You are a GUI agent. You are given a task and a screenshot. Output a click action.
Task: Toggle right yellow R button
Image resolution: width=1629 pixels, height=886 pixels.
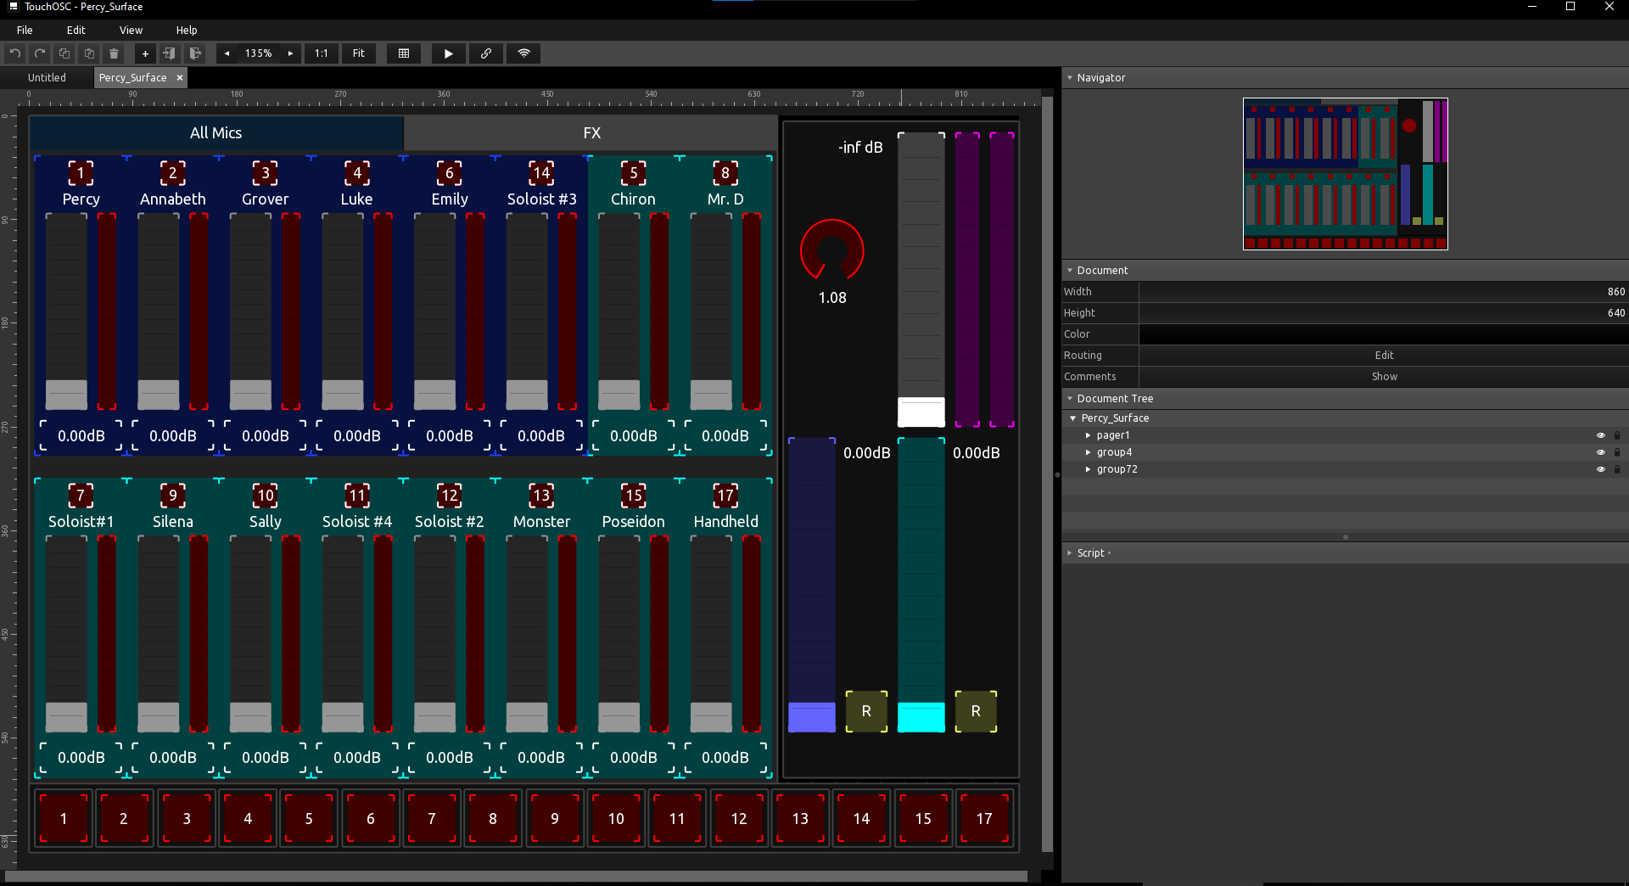(976, 711)
